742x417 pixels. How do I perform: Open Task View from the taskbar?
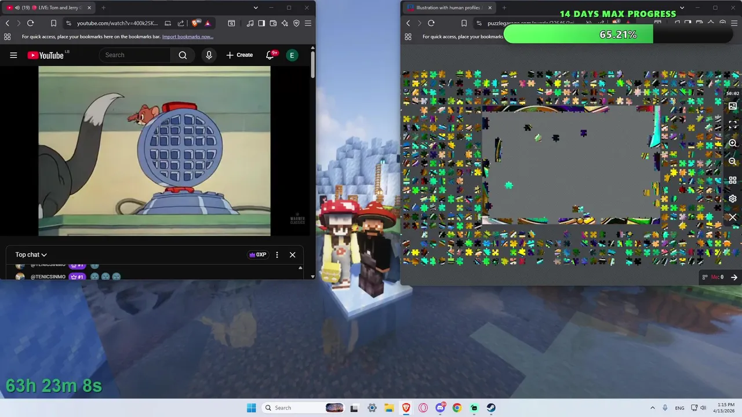pos(354,408)
